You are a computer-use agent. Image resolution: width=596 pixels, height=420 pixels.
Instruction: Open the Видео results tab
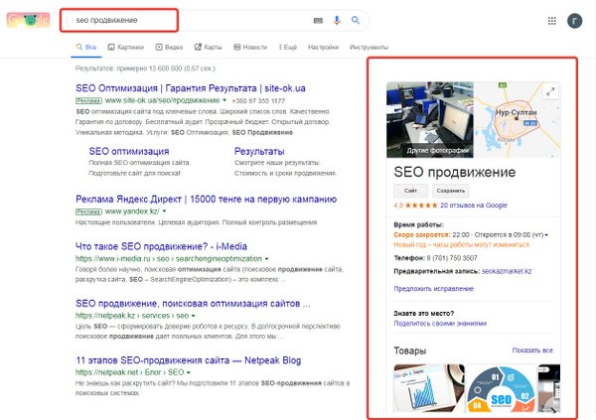(170, 47)
